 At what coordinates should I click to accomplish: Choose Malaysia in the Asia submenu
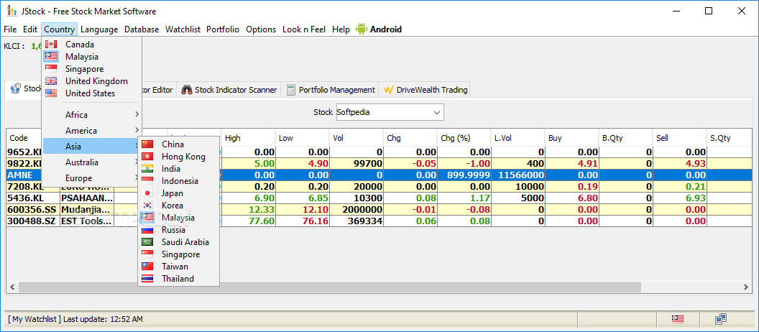click(179, 218)
